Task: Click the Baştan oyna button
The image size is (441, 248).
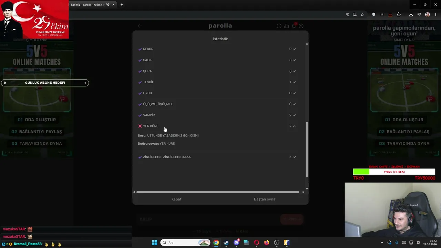Action: [x=265, y=199]
